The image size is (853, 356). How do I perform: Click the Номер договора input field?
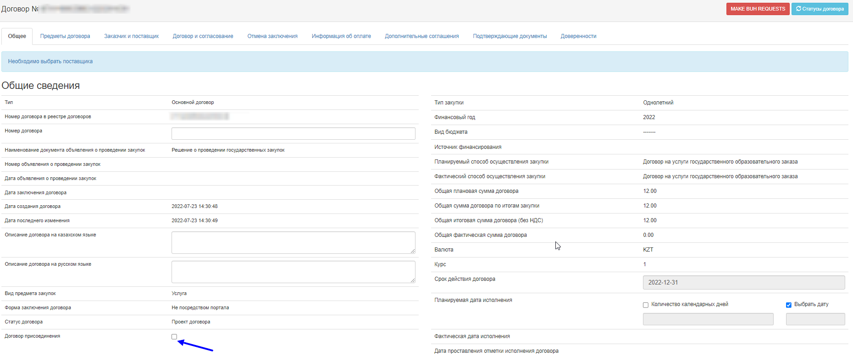[293, 133]
